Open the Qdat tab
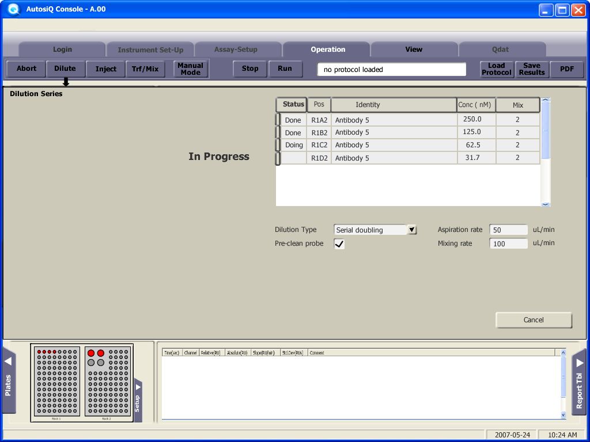Image resolution: width=590 pixels, height=442 pixels. pyautogui.click(x=500, y=49)
